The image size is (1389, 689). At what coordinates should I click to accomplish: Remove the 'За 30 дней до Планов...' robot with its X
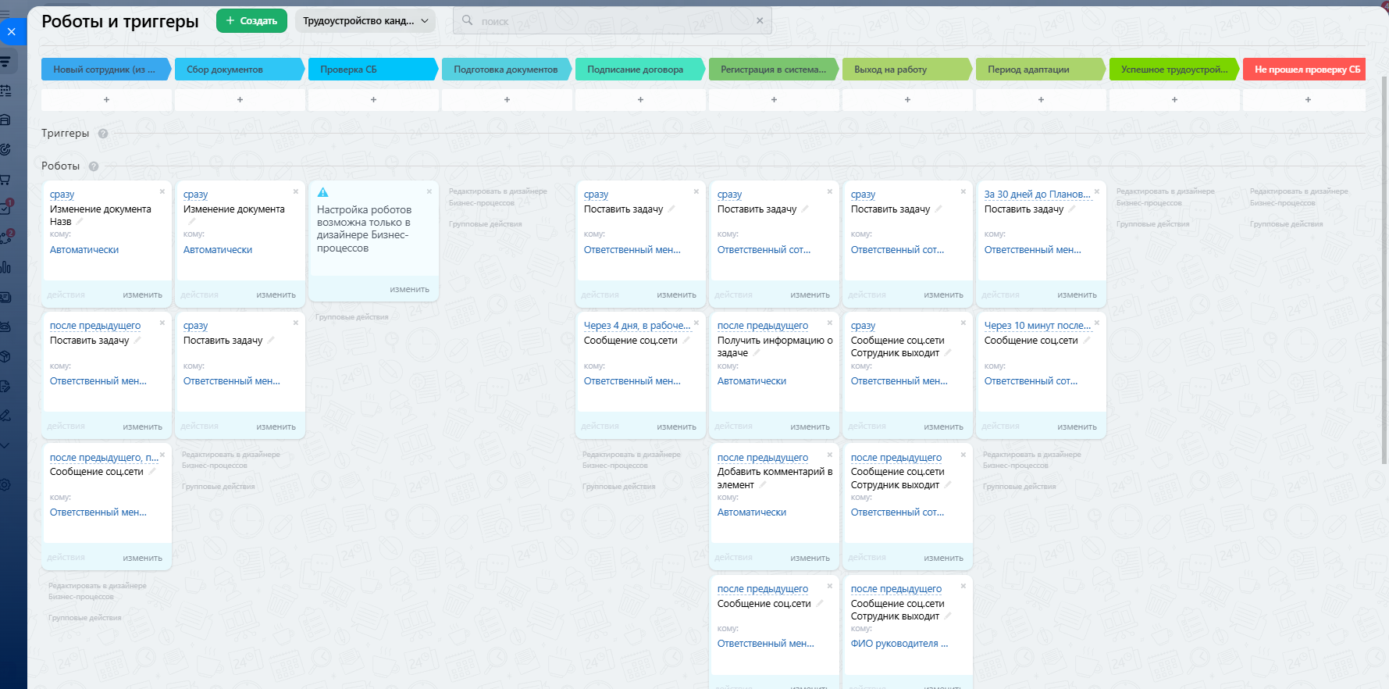pos(1097,191)
